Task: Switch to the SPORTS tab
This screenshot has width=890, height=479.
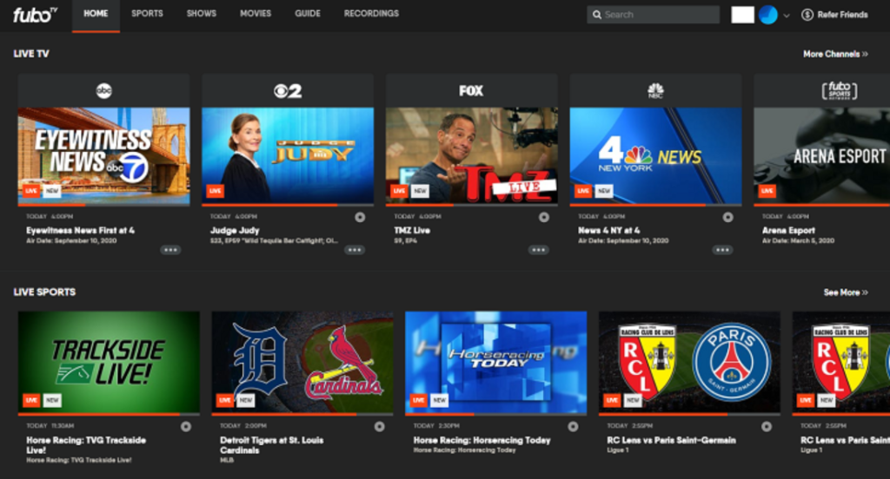Action: point(147,14)
